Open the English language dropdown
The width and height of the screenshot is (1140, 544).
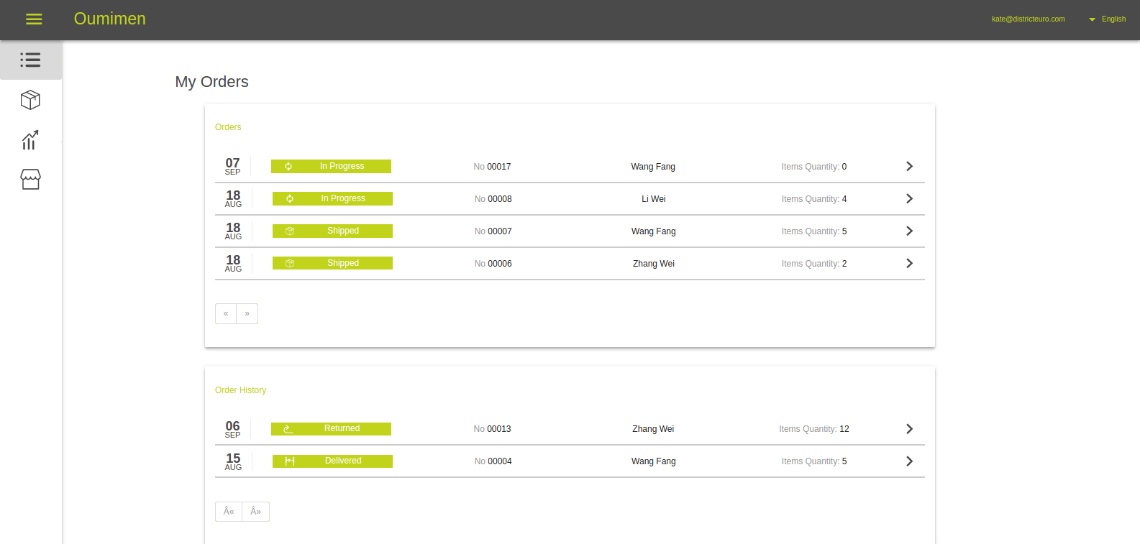(x=1108, y=19)
